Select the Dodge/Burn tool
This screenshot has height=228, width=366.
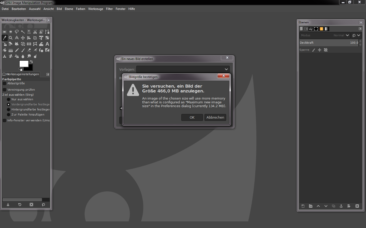click(35, 56)
